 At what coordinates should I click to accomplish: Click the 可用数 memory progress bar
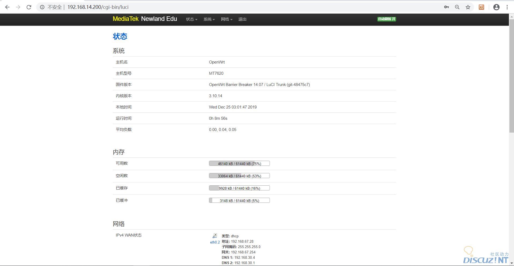coord(239,163)
